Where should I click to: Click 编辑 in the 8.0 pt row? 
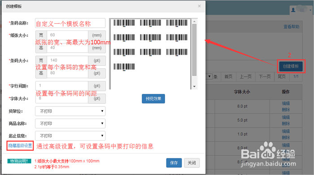pyautogui.click(x=286, y=103)
